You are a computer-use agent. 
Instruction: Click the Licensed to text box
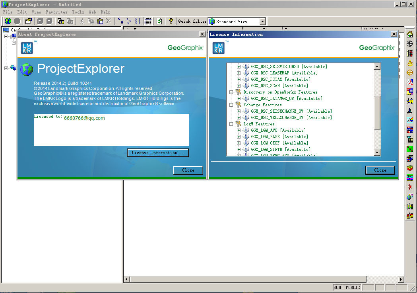(x=112, y=130)
